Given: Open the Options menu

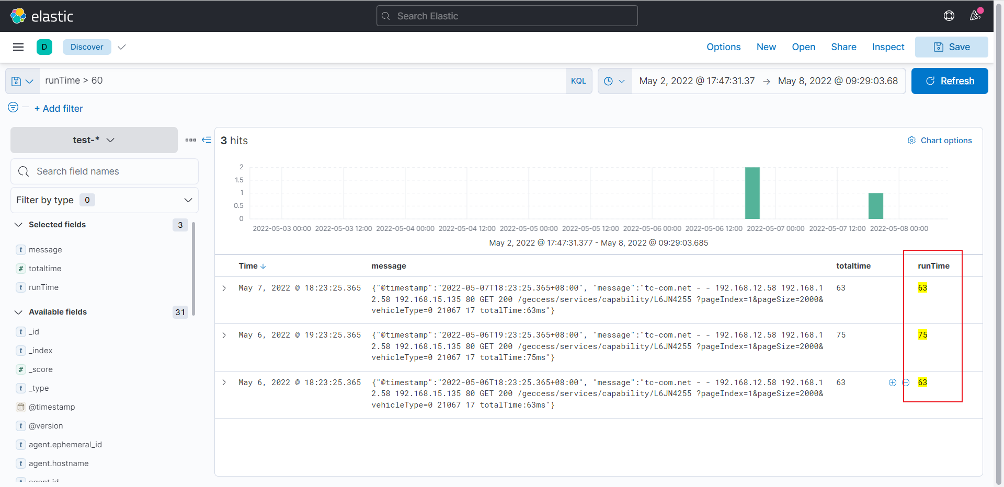Looking at the screenshot, I should tap(724, 47).
